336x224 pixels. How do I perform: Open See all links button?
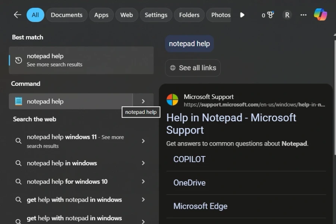tap(193, 68)
